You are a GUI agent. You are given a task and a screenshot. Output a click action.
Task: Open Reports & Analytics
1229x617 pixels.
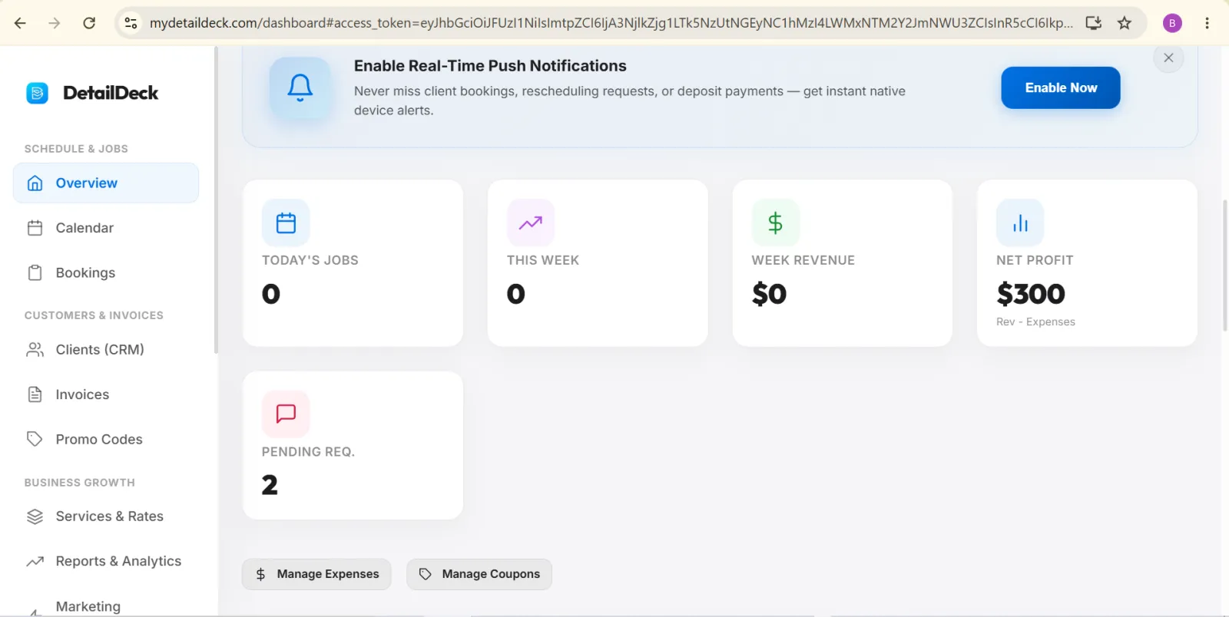tap(106, 561)
